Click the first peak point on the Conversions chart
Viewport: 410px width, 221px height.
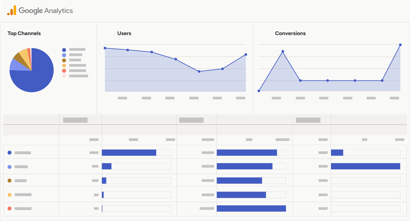click(283, 51)
